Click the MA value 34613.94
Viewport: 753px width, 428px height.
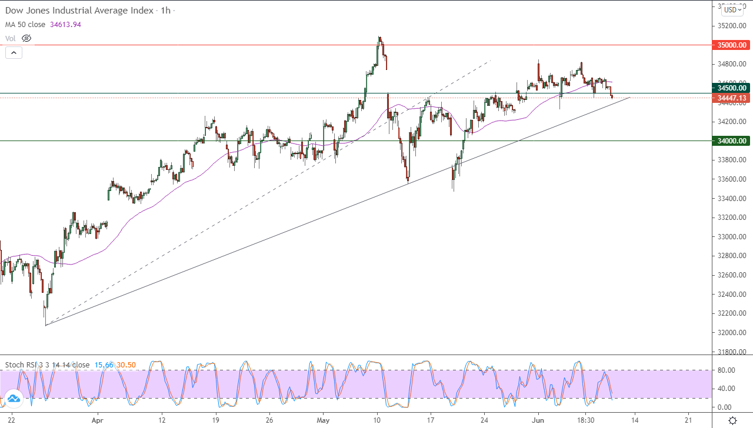[x=66, y=24]
